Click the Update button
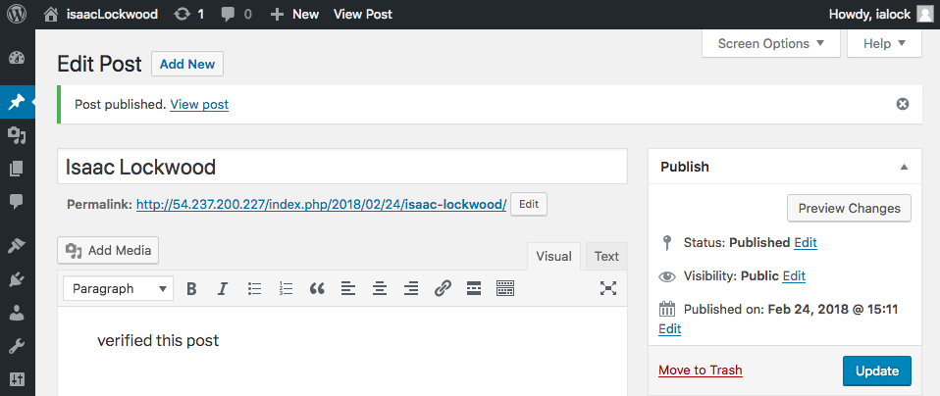Image resolution: width=940 pixels, height=396 pixels. [x=876, y=371]
